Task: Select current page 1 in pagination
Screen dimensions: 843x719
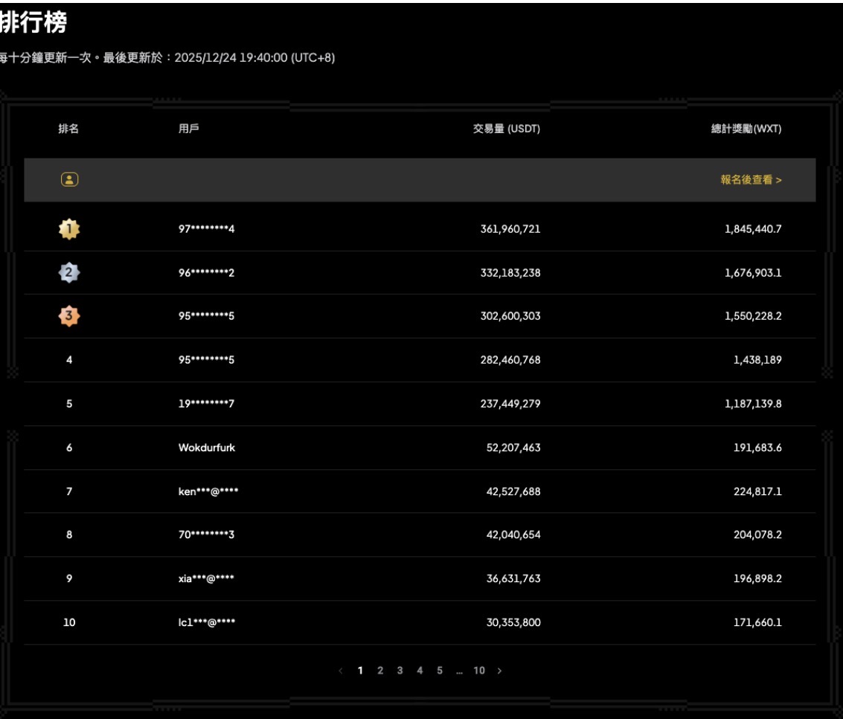Action: point(361,671)
